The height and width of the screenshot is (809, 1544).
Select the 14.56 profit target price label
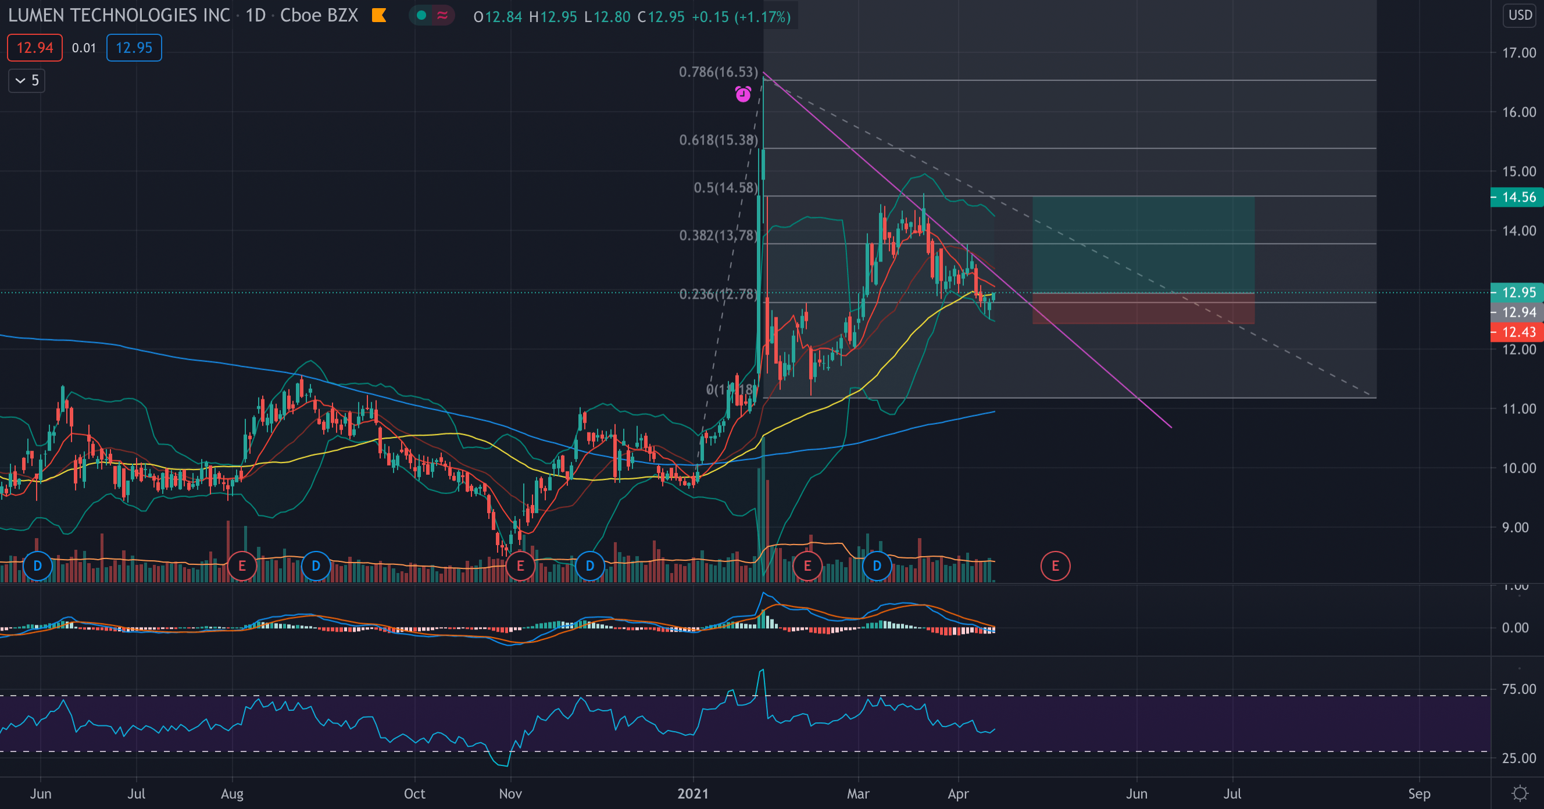point(1517,197)
